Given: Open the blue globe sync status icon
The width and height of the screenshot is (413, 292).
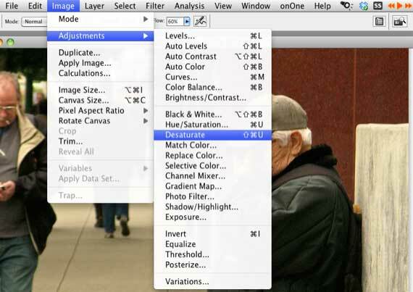Looking at the screenshot, I should (x=364, y=6).
